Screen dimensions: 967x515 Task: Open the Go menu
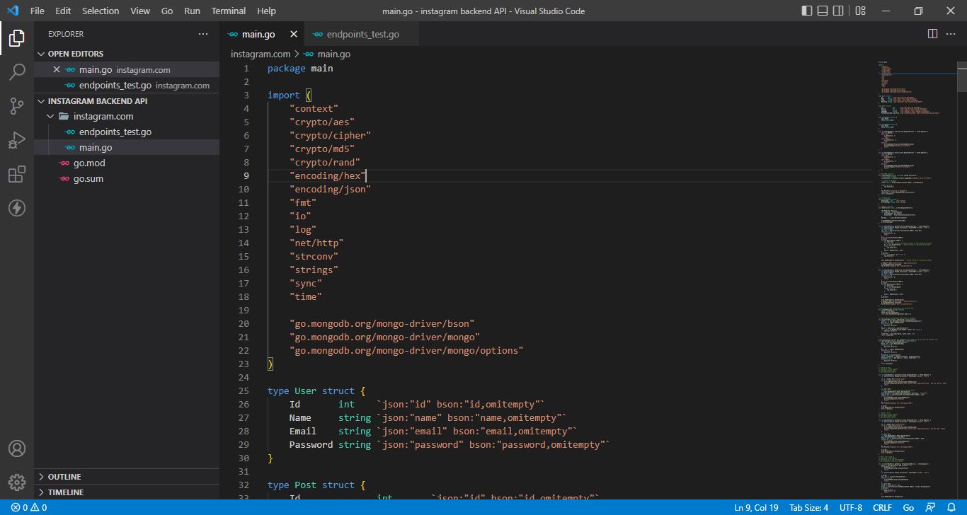[167, 11]
